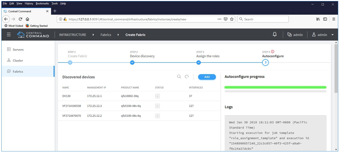The height and width of the screenshot is (153, 339).
Task: Open the admin project selector
Action: coord(295,35)
